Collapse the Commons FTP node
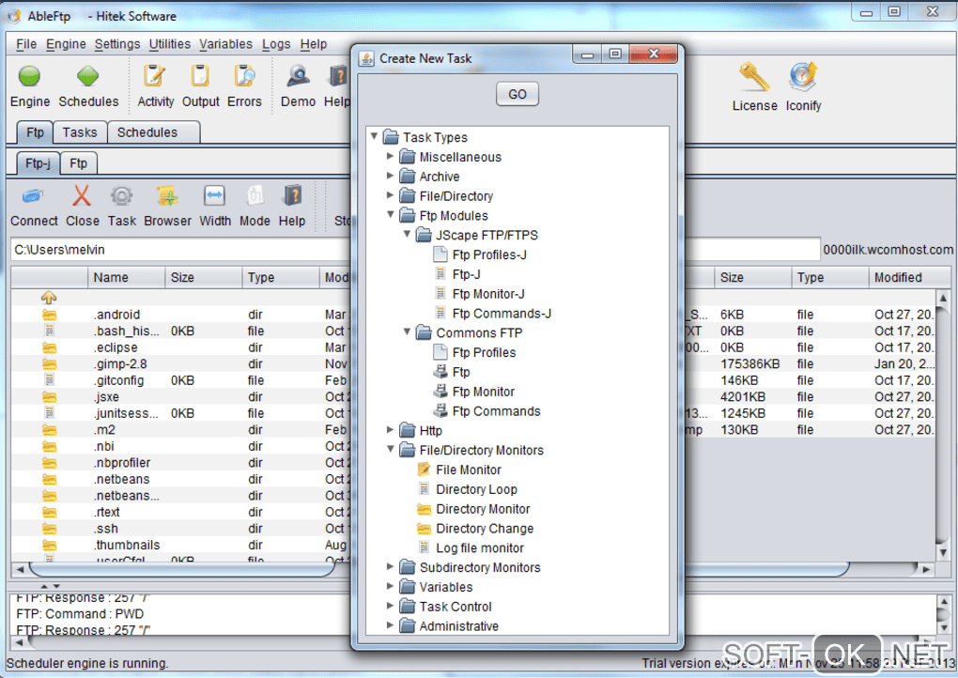Image resolution: width=958 pixels, height=678 pixels. click(x=407, y=332)
